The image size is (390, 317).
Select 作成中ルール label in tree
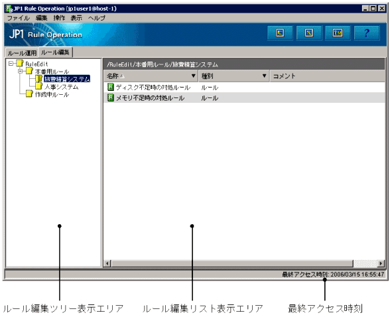pos(52,94)
